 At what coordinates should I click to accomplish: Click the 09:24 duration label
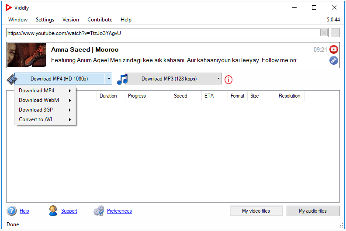[x=320, y=49]
